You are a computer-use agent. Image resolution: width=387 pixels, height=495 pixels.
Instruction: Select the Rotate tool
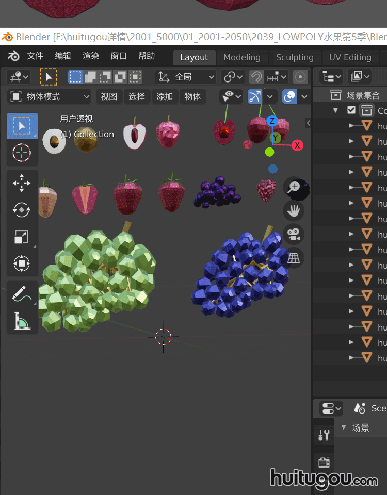(x=22, y=210)
